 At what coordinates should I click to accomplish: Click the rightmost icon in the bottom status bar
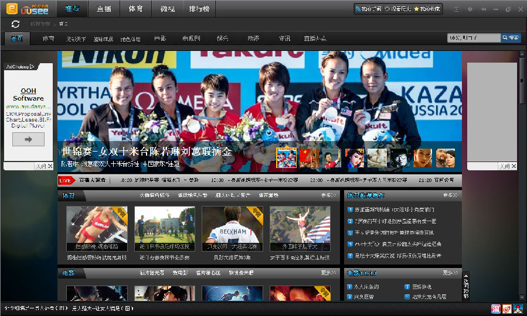coord(519,308)
